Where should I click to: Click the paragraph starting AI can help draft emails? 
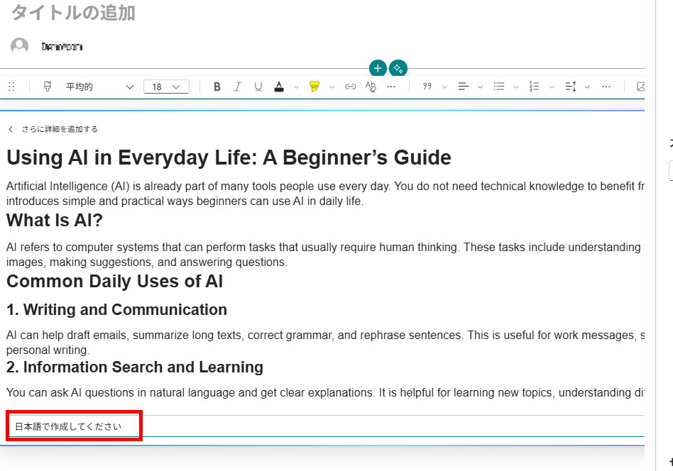point(325,343)
